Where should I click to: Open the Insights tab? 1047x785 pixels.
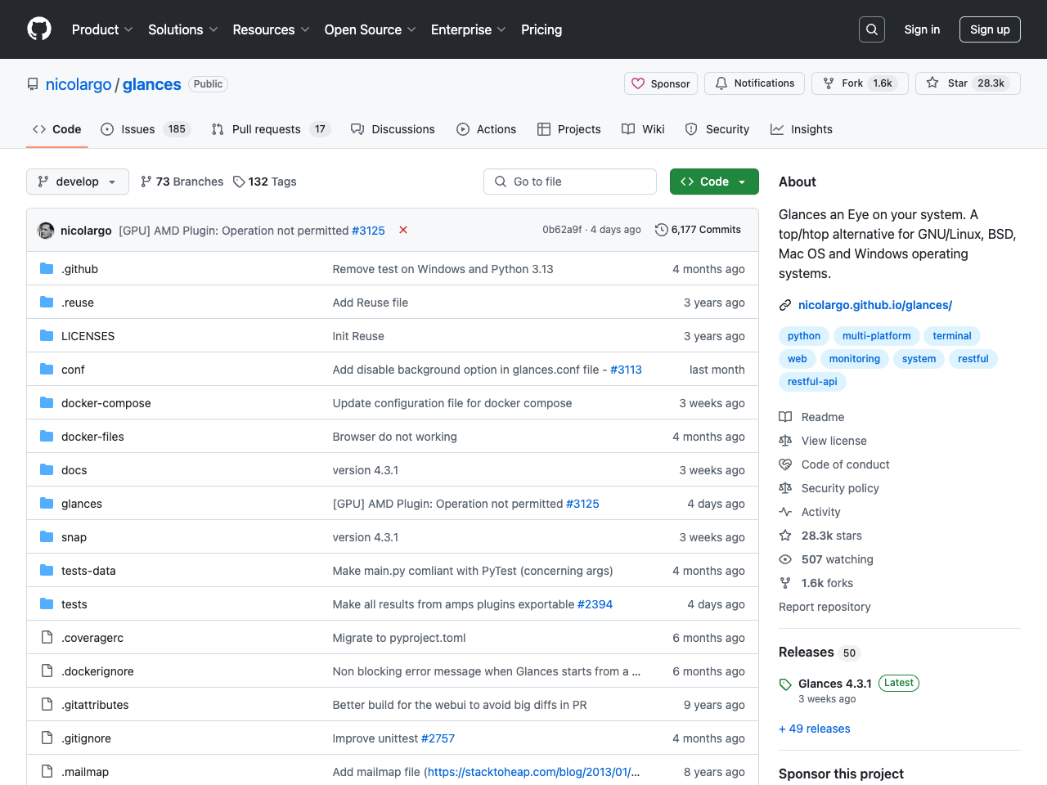(x=801, y=129)
